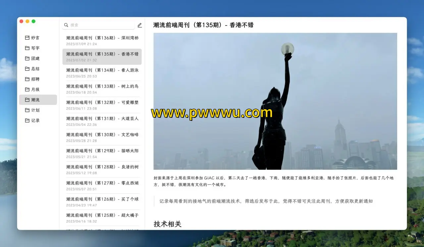Open note 第131期 - 大道芸人
Viewport: 424px width, 247px height.
[x=102, y=121]
